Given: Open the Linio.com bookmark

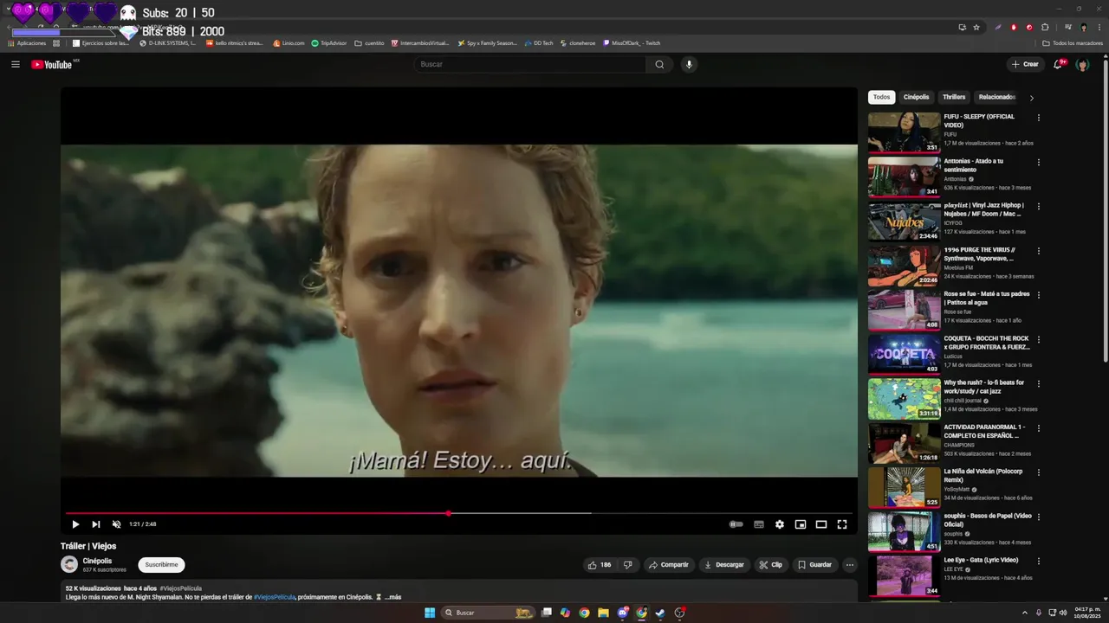Looking at the screenshot, I should click(x=289, y=43).
